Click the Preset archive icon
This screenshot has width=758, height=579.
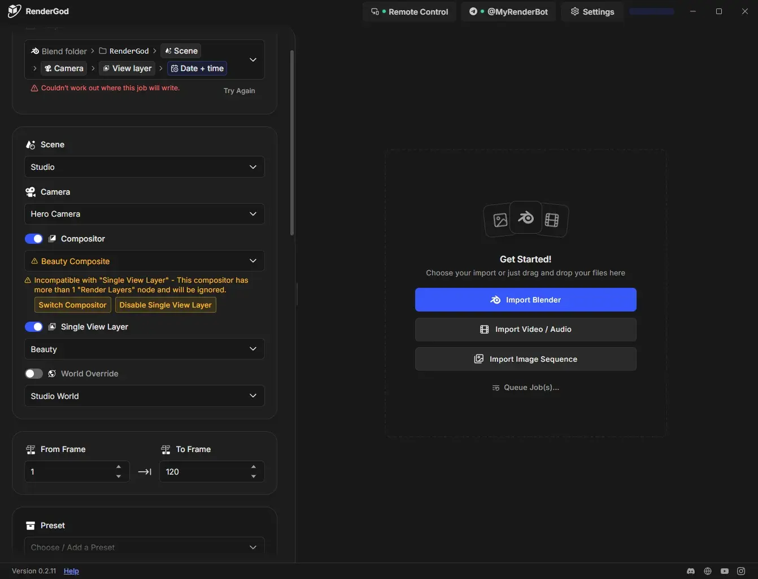click(31, 525)
